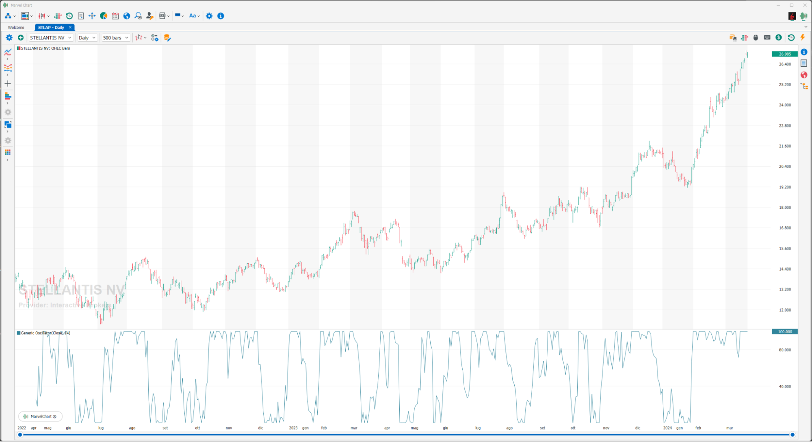The image size is (812, 442).
Task: Click the bar style icon in chart toolbar
Action: pos(139,38)
